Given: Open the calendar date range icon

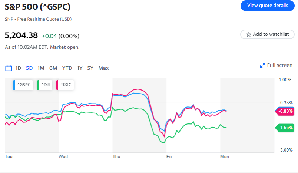Looking at the screenshot, I should click(9, 68).
